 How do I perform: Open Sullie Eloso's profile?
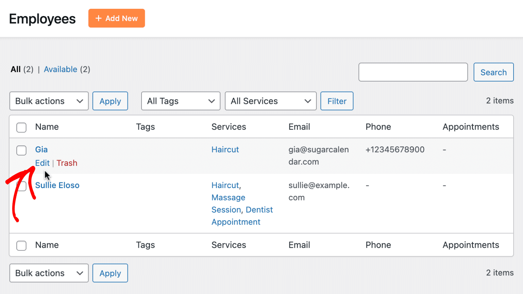[x=57, y=185]
